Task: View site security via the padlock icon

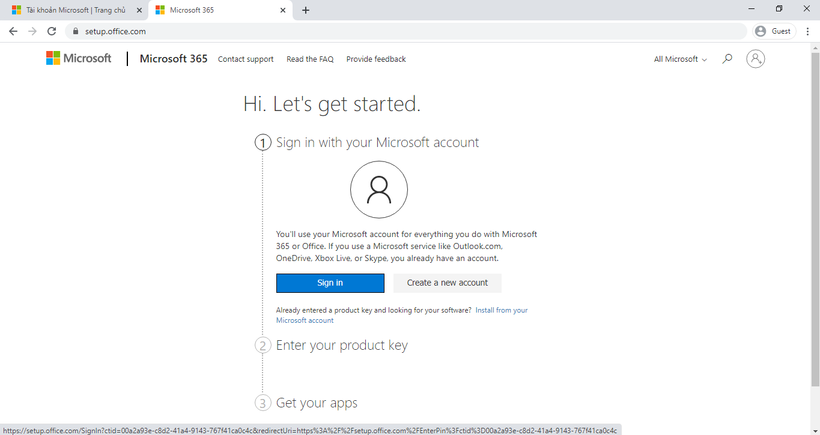Action: click(x=75, y=31)
